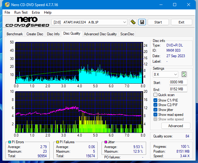Click the Nero CD-DVD Speed logo
198x163 pixels.
click(x=27, y=22)
